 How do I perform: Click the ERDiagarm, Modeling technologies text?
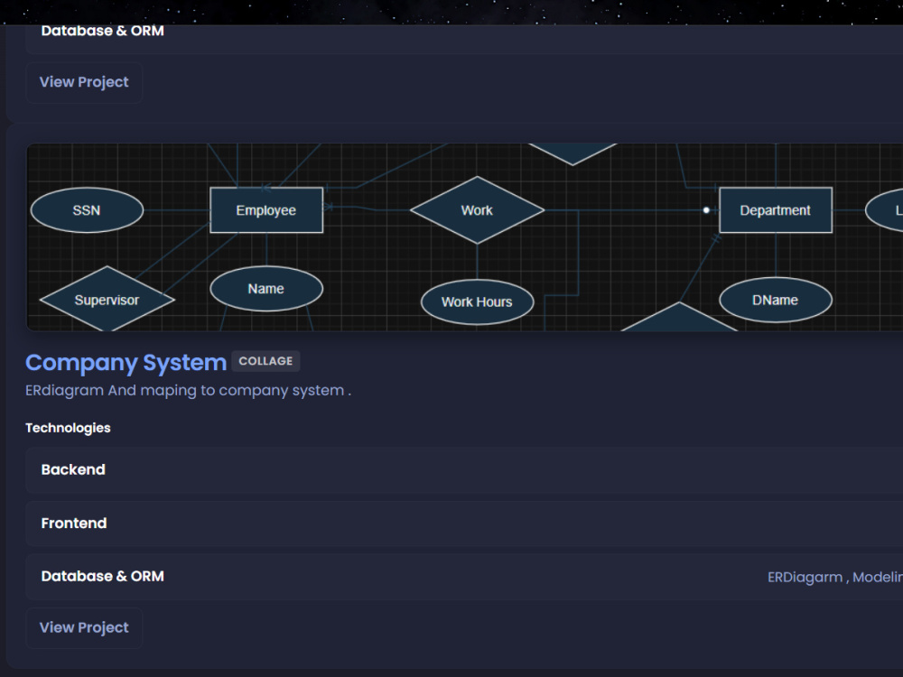pyautogui.click(x=835, y=577)
